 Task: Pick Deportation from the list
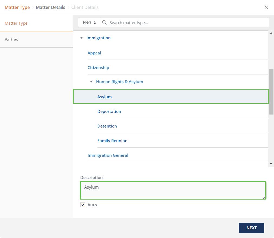109,112
